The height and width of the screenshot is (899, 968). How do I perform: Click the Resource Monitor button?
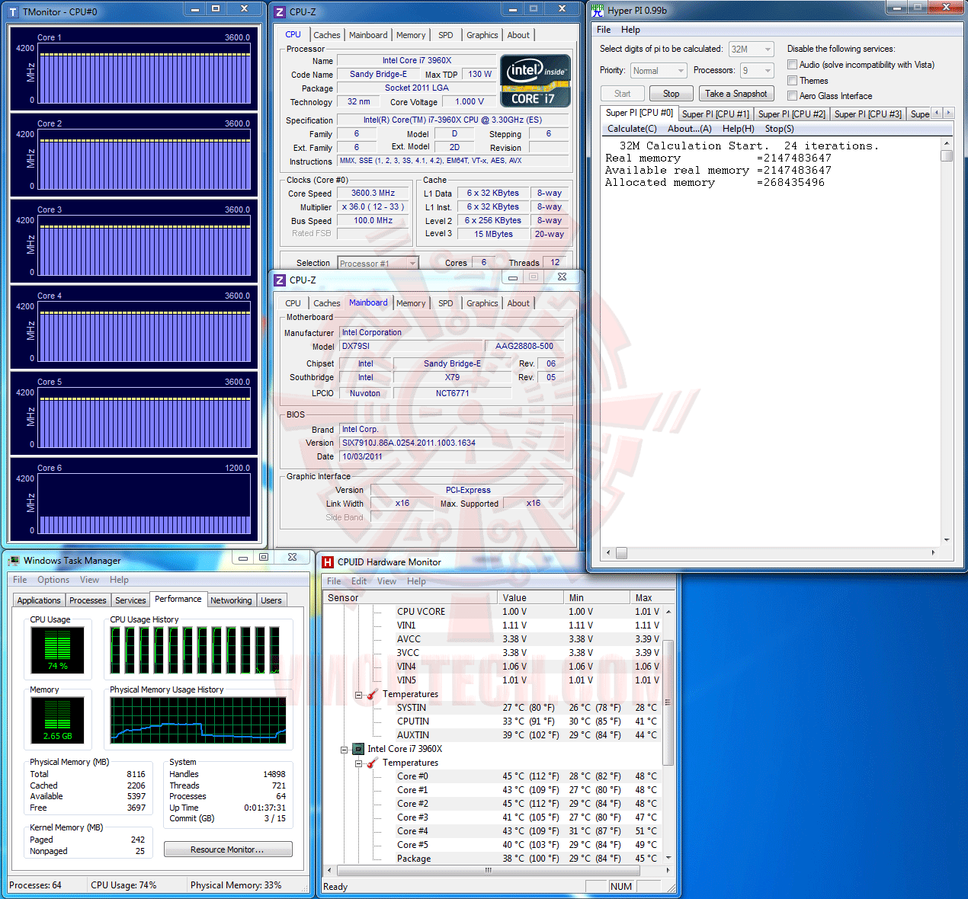click(228, 849)
